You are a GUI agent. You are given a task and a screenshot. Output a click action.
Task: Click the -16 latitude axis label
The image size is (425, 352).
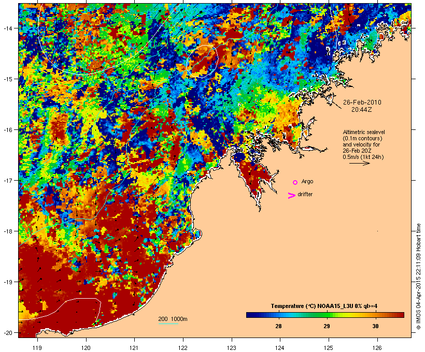[7, 130]
